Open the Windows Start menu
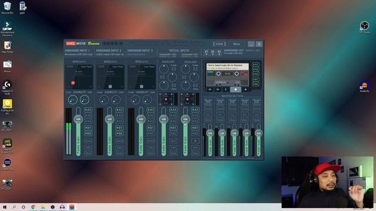The height and width of the screenshot is (211, 376). [x=5, y=207]
